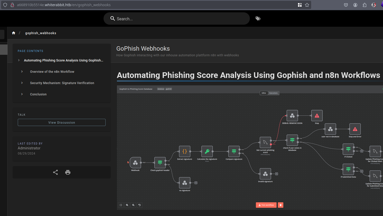Open the tags browser icon
Screen dimensions: 383x216
258,19
